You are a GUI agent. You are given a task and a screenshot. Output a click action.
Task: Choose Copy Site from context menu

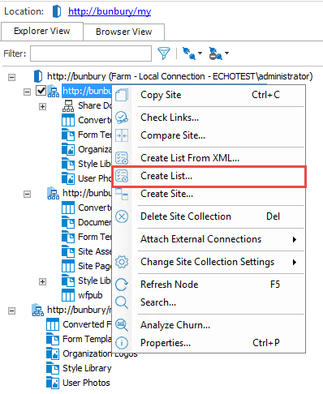[x=209, y=95]
